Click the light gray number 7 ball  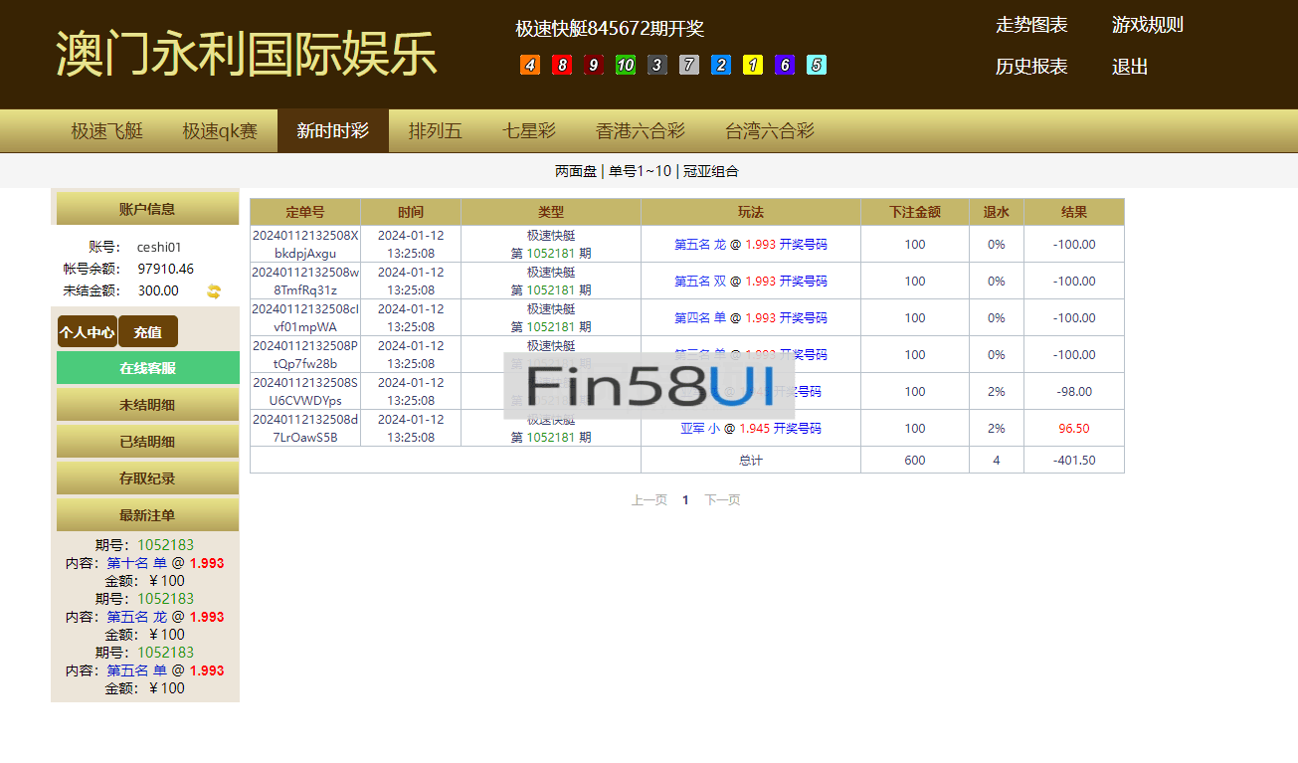pyautogui.click(x=689, y=66)
